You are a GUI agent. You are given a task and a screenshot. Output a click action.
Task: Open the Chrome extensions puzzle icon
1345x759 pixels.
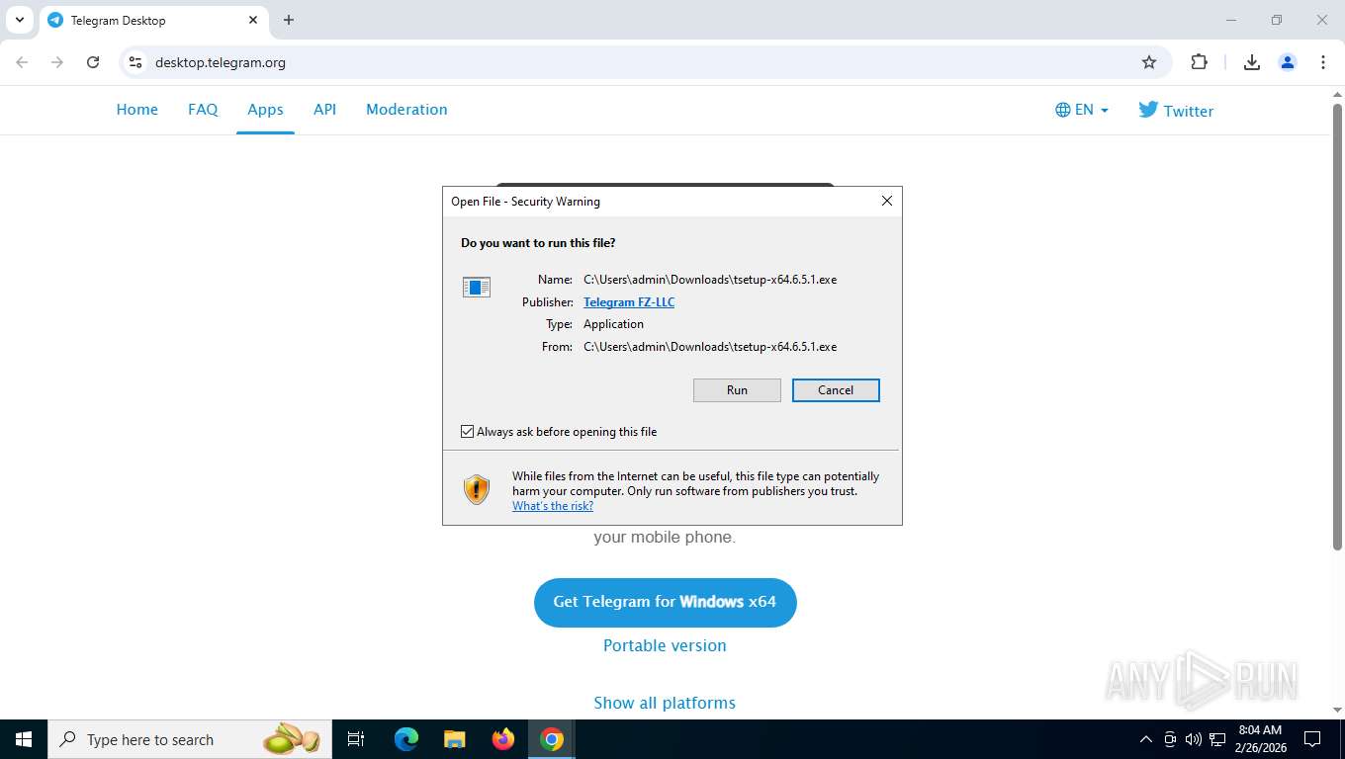pos(1199,62)
